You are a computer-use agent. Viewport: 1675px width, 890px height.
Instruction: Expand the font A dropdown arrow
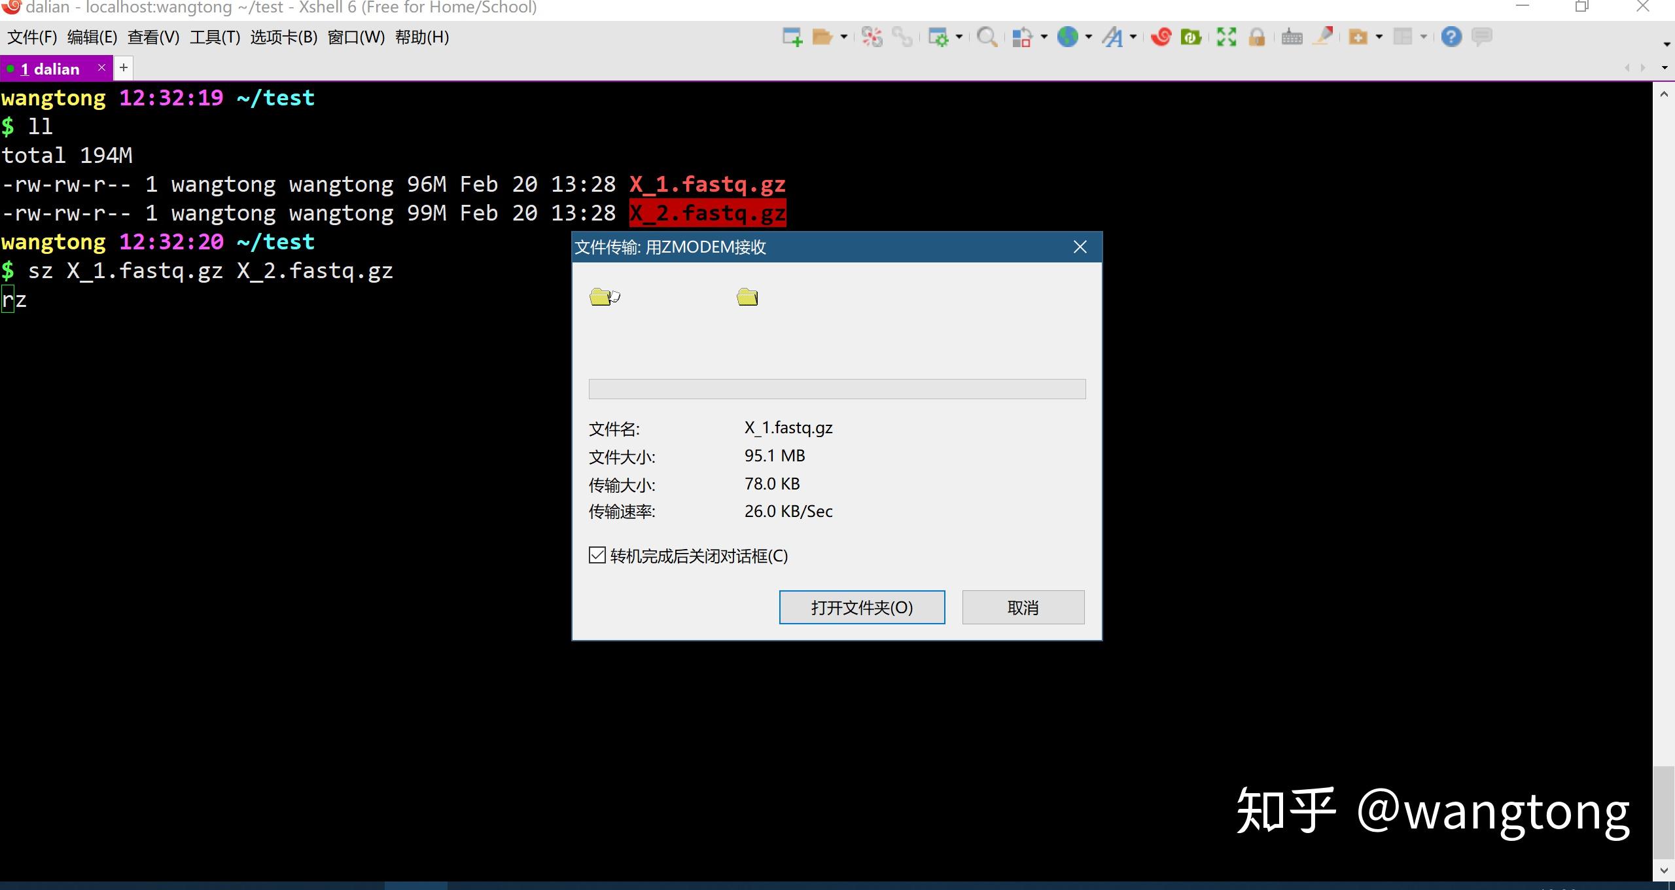(1133, 37)
